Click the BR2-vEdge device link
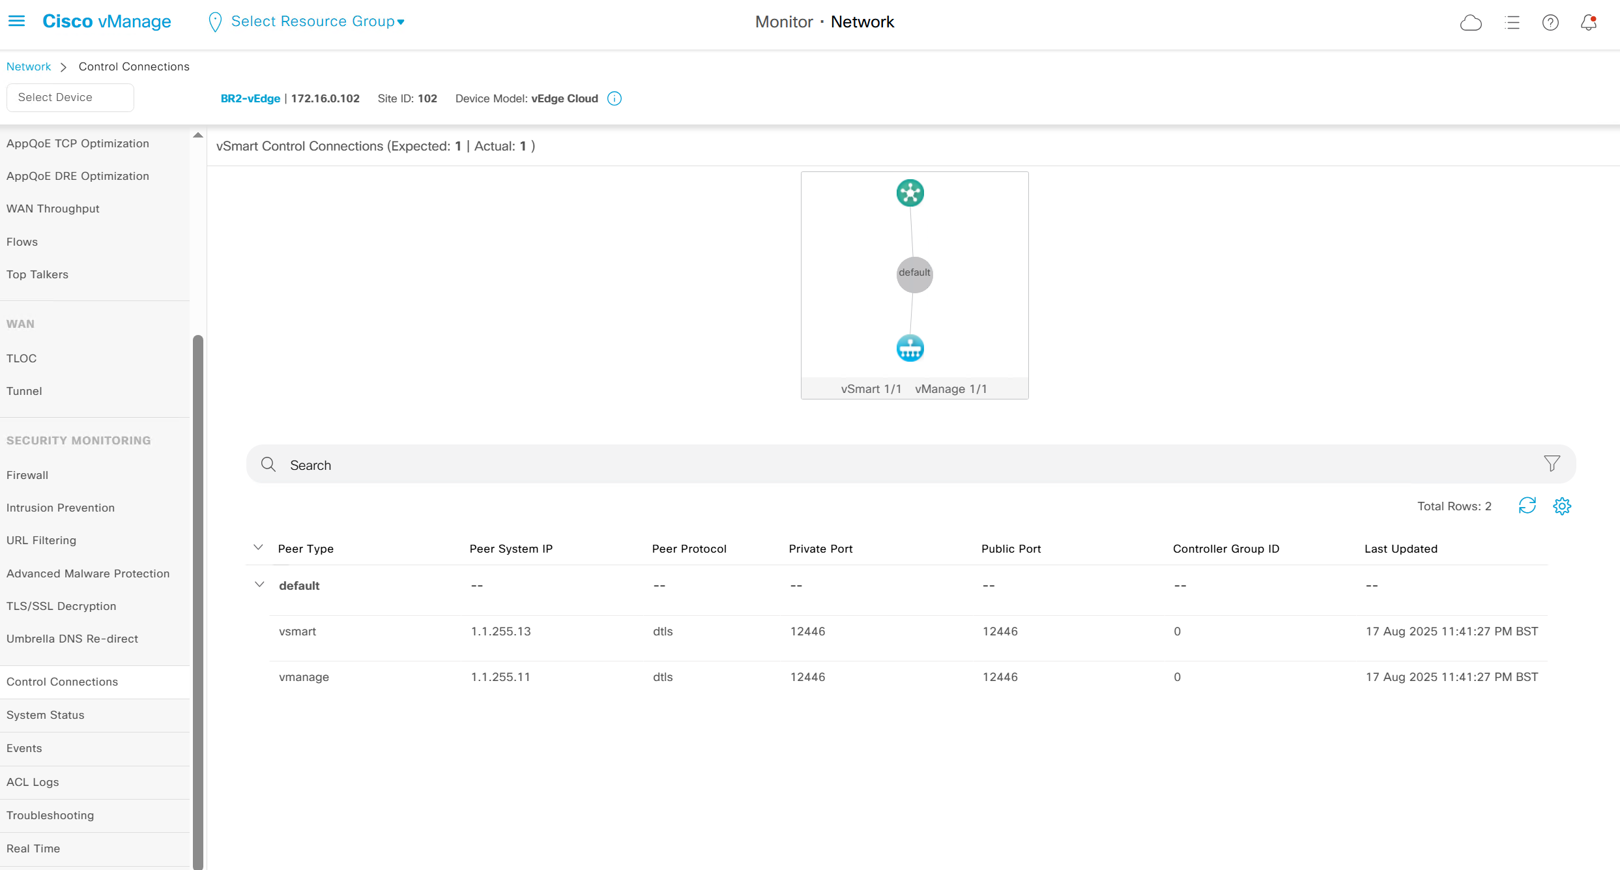The image size is (1620, 870). [x=250, y=98]
